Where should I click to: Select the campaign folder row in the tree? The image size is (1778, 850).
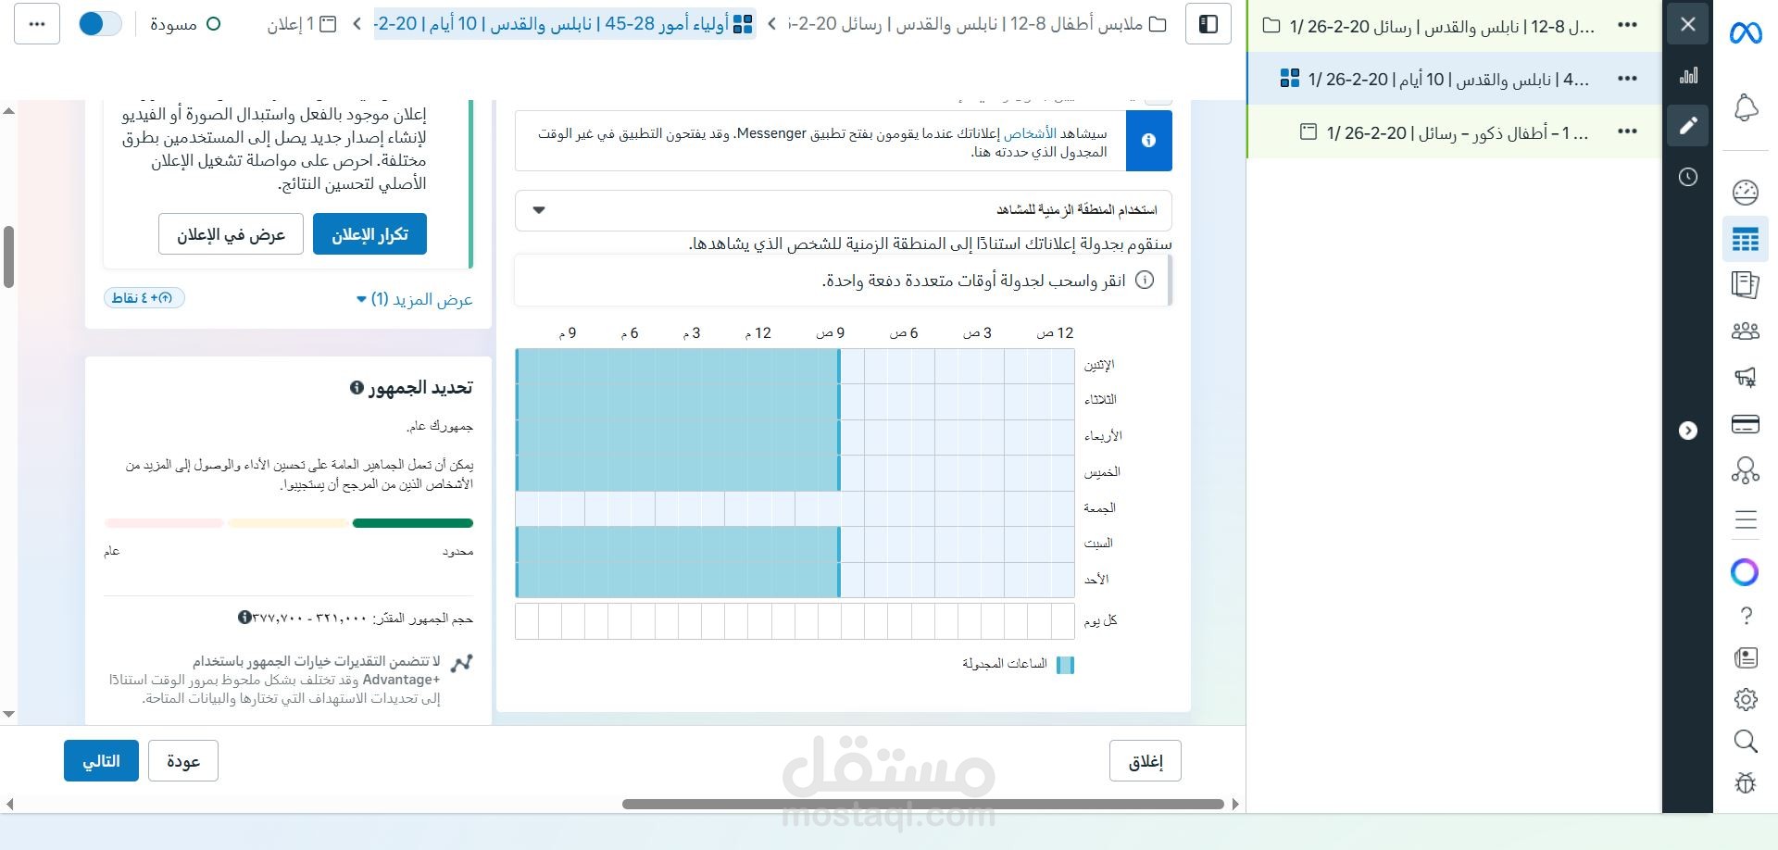point(1454,26)
